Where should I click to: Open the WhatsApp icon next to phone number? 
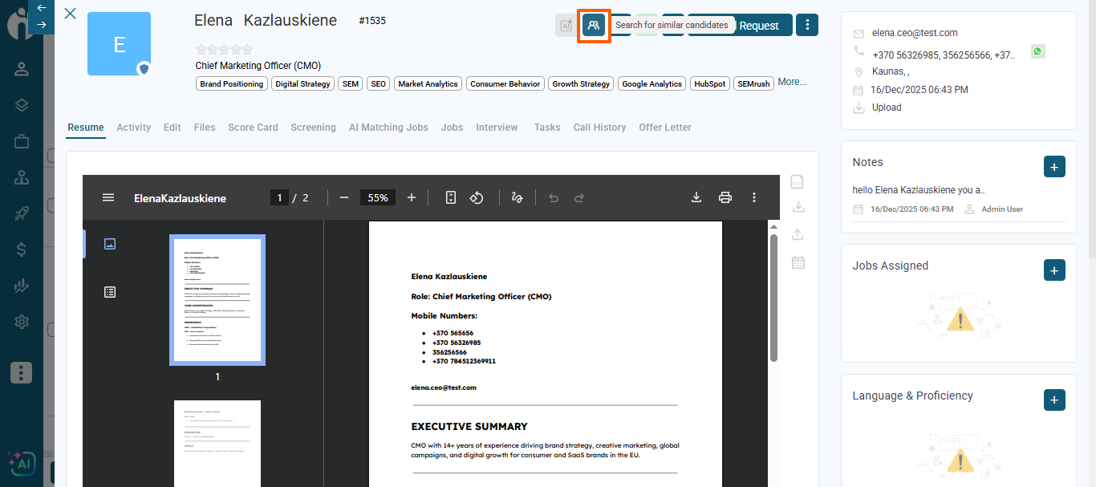[x=1038, y=51]
